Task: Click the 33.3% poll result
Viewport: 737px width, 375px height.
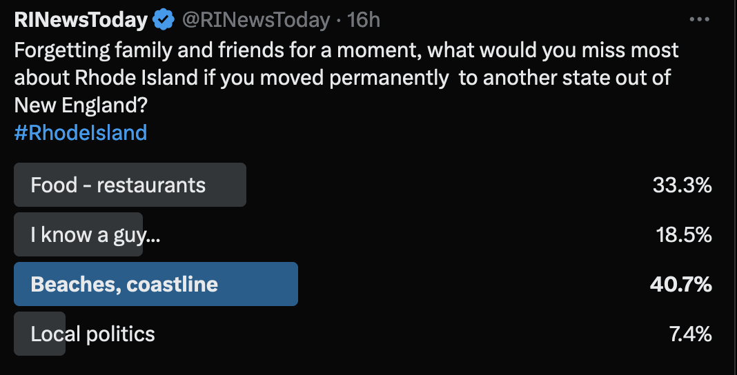Action: [682, 185]
